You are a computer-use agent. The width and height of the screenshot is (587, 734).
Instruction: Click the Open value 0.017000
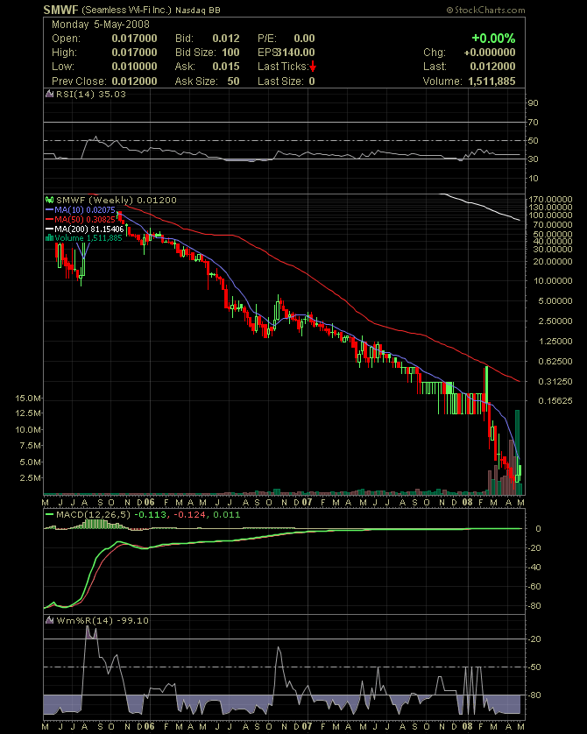pos(134,39)
